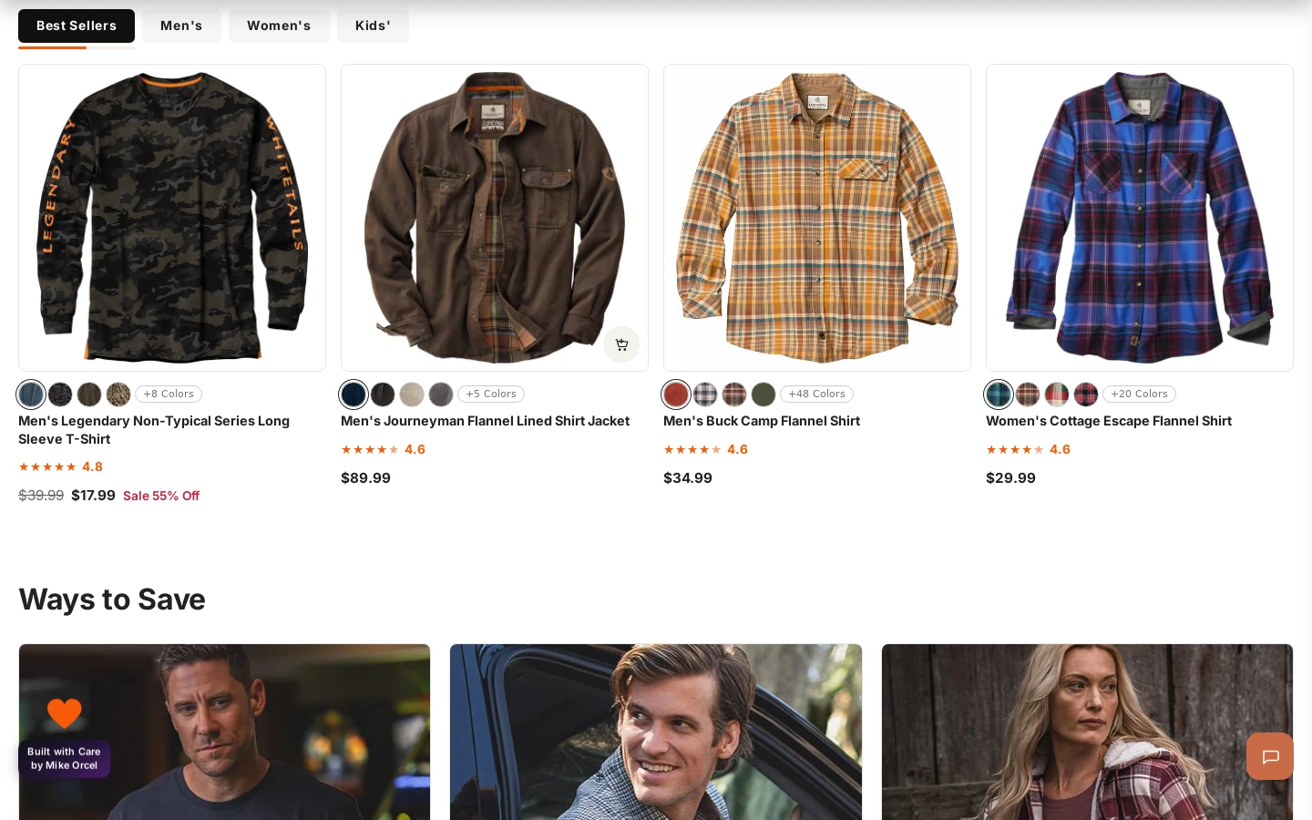Click the $34.99 price
1312x820 pixels.
[x=688, y=477]
